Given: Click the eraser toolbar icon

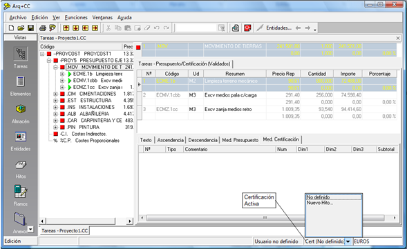Looking at the screenshot, I should 147,28.
